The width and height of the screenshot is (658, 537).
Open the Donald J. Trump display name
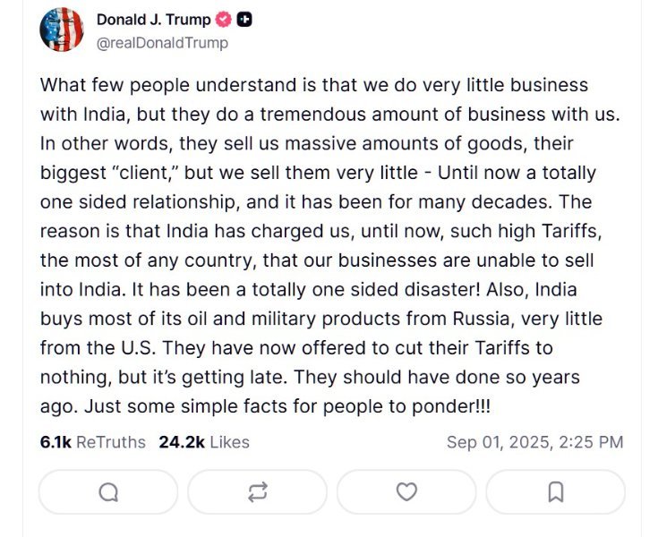pyautogui.click(x=154, y=20)
